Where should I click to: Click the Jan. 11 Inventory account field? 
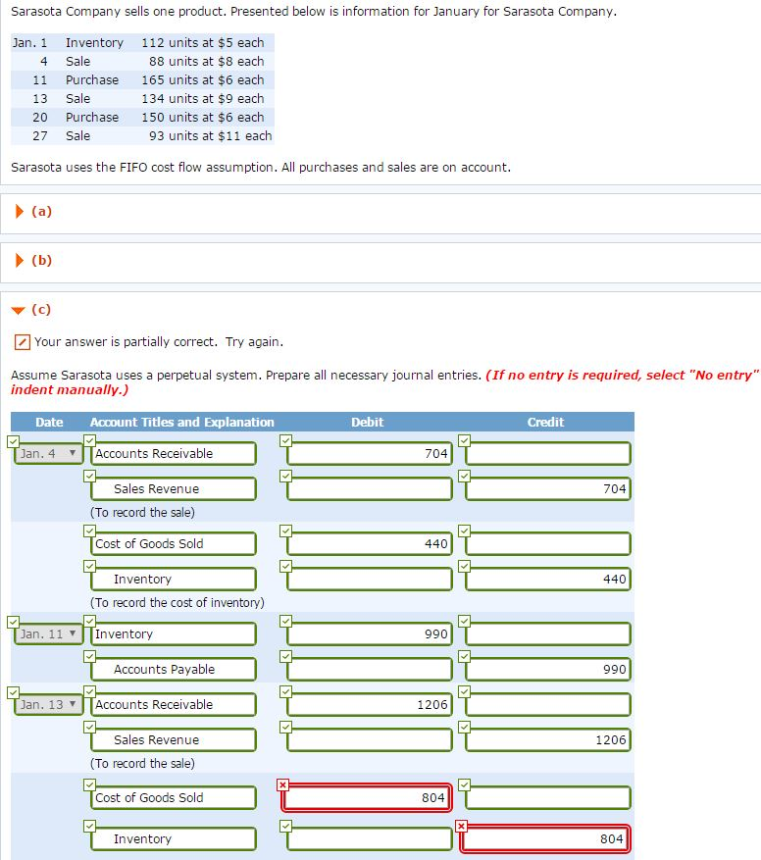click(x=174, y=634)
